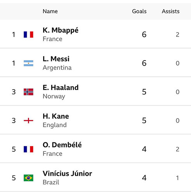The width and height of the screenshot is (191, 194).
Task: Click Mbappé's goals value of 6
Action: coord(144,35)
